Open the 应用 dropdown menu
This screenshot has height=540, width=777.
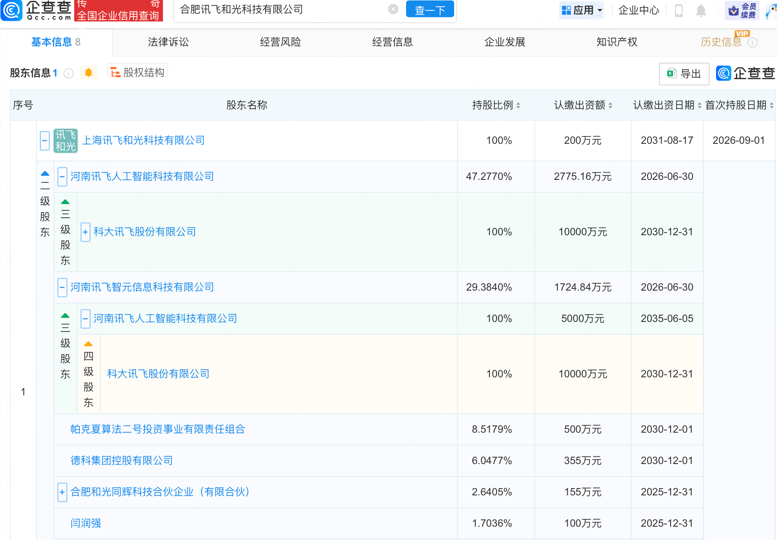(x=581, y=10)
